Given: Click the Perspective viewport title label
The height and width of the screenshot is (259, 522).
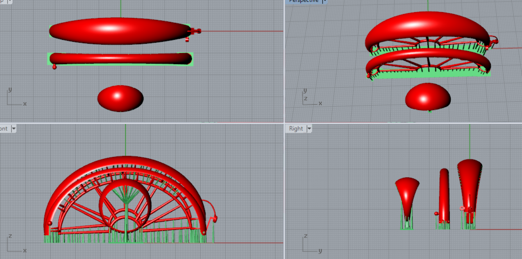Looking at the screenshot, I should coord(304,1).
